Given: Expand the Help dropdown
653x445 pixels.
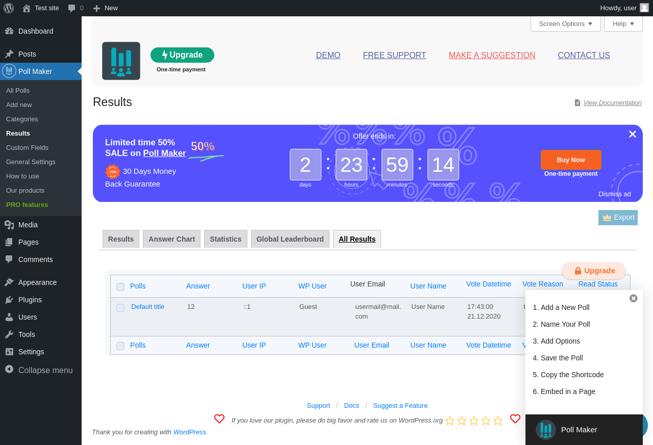Looking at the screenshot, I should tap(623, 23).
